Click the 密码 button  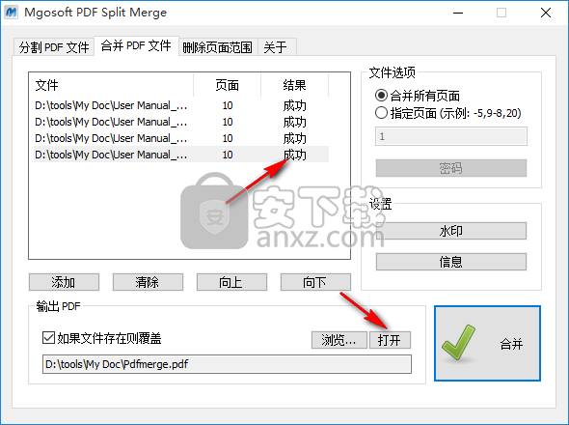tap(451, 168)
